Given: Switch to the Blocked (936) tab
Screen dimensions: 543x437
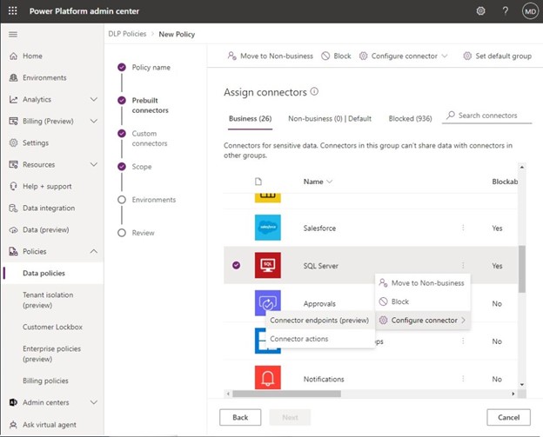Looking at the screenshot, I should 409,118.
